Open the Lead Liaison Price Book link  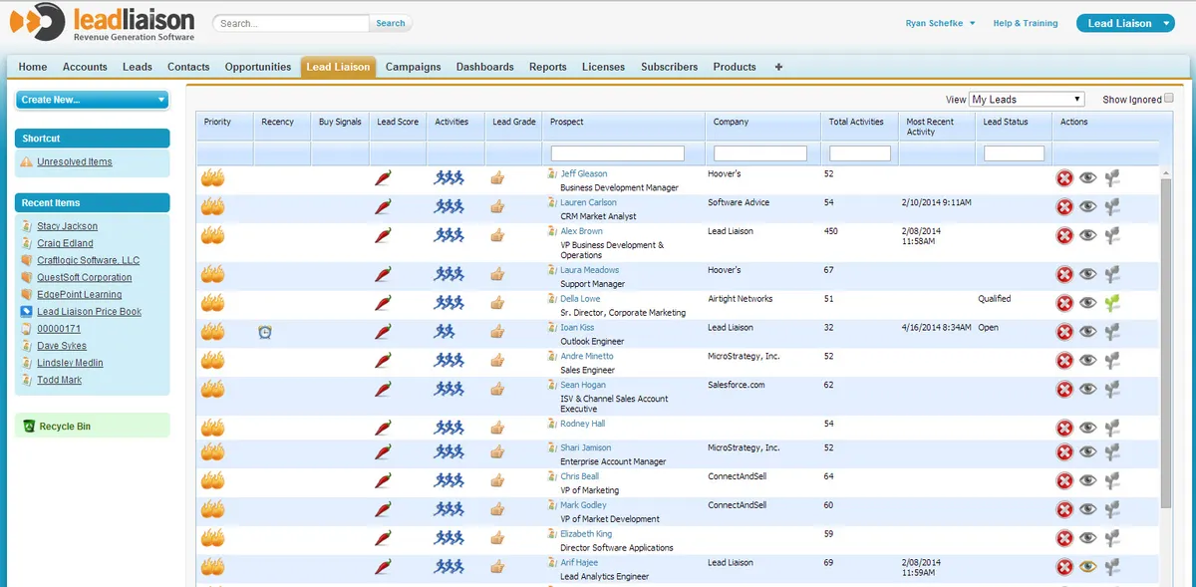coord(89,312)
